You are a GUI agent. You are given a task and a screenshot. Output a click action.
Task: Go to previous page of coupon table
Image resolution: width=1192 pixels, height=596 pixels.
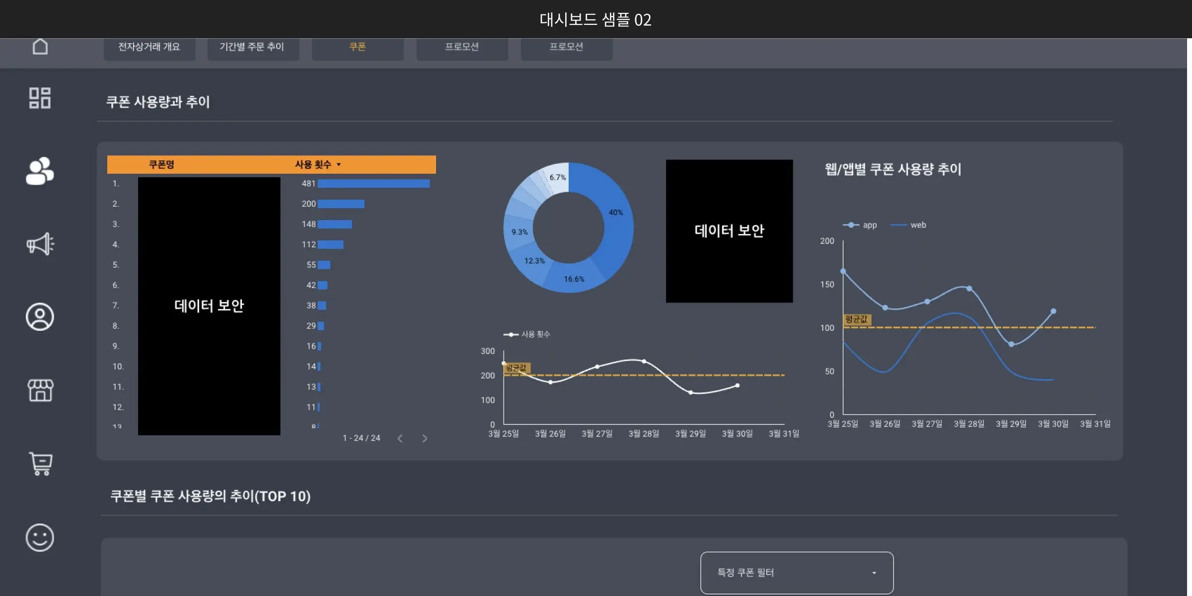pyautogui.click(x=400, y=438)
